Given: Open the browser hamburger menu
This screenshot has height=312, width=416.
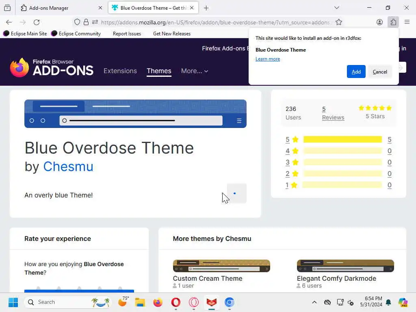Looking at the screenshot, I should point(407,22).
